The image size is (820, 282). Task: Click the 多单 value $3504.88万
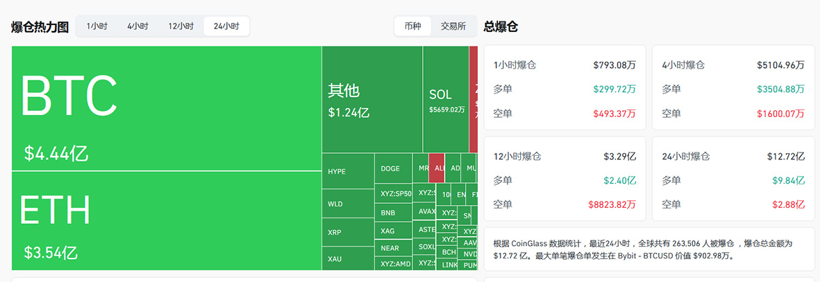(x=781, y=89)
